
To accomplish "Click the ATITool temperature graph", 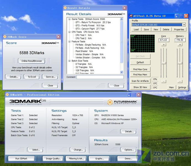I will pos(143,43).
